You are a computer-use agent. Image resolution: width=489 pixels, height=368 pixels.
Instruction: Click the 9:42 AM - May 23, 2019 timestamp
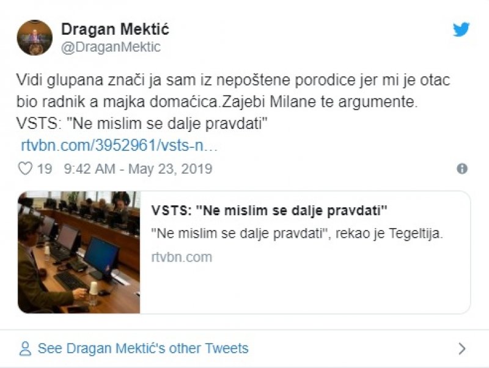[x=137, y=169]
